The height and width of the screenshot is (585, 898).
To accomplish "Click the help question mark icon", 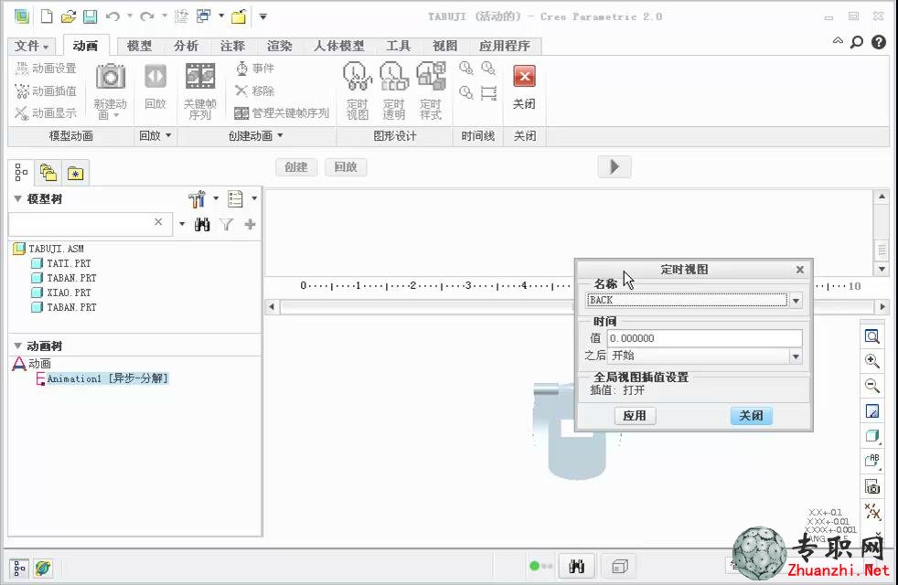I will (879, 42).
